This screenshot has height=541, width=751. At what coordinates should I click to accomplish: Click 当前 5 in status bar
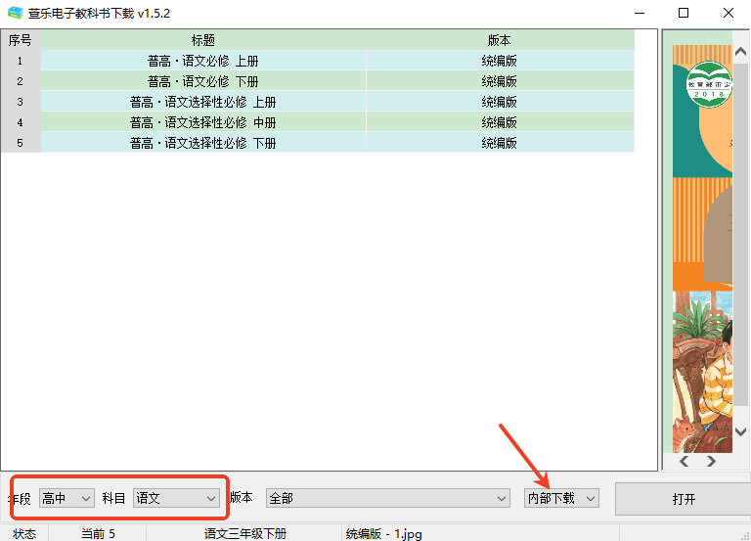click(98, 534)
